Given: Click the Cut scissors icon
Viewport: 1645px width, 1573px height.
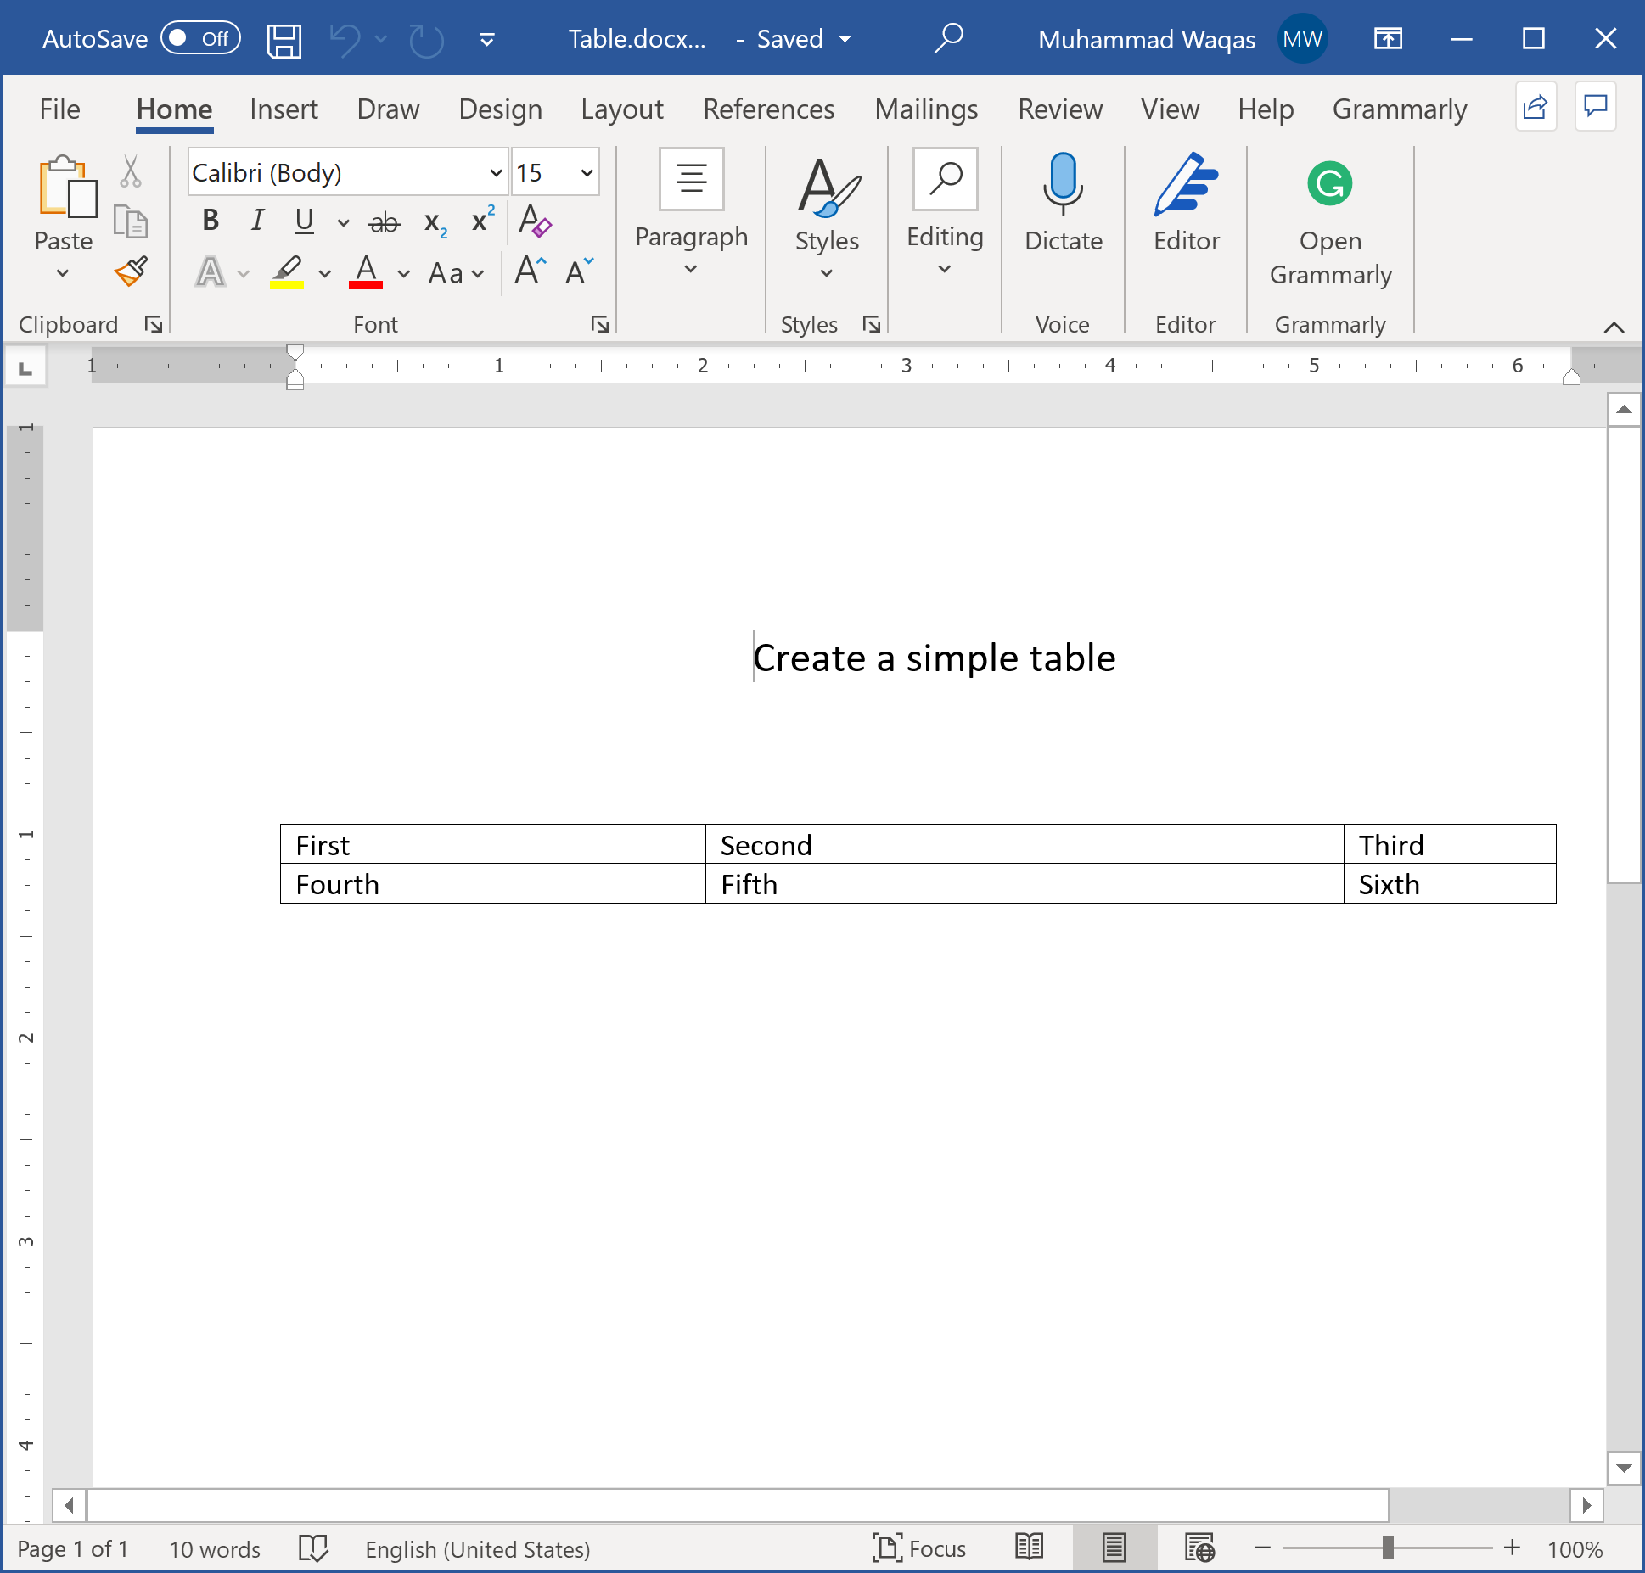Looking at the screenshot, I should (130, 172).
